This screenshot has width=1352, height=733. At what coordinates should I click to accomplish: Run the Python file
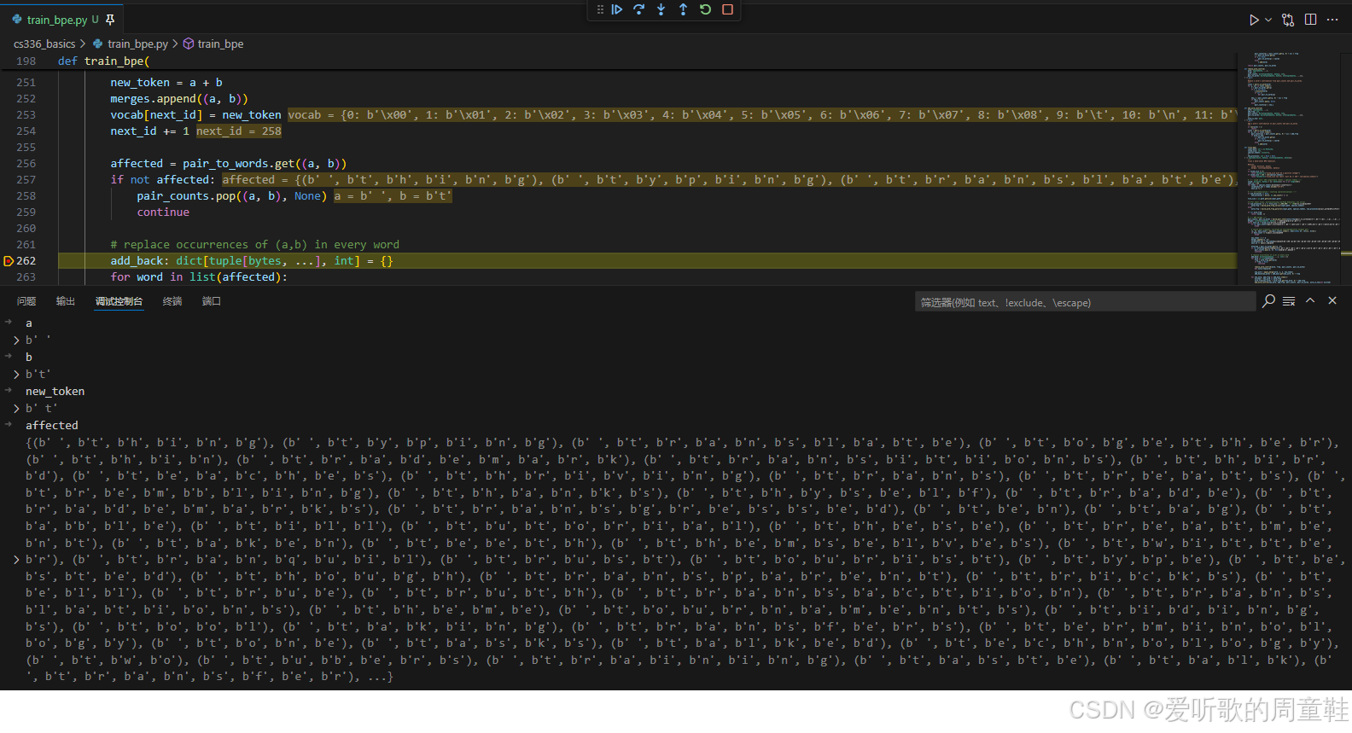1253,20
